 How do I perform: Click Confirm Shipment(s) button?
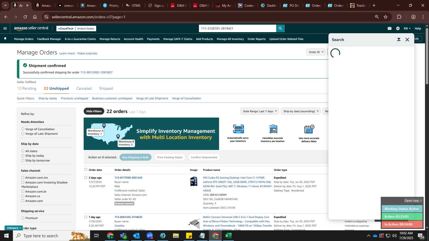coord(204,157)
